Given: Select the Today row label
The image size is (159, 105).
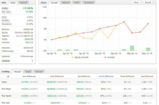Looking at the screenshot, I should point(4,82).
